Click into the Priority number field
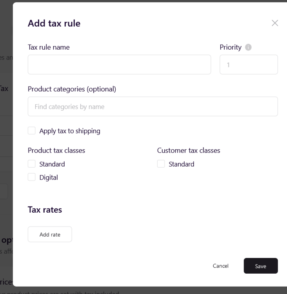Image resolution: width=287 pixels, height=294 pixels. tap(249, 65)
